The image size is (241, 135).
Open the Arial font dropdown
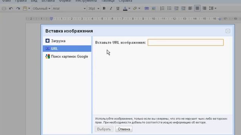tap(69, 8)
